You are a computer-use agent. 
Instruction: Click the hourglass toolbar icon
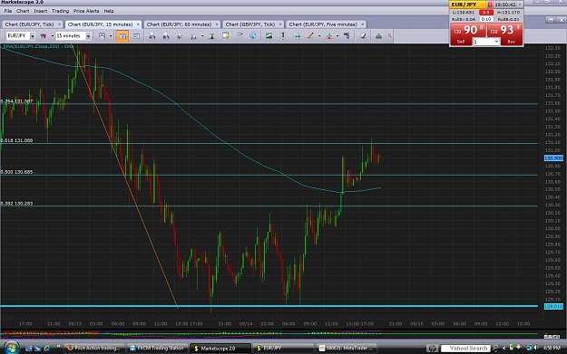click(x=212, y=36)
